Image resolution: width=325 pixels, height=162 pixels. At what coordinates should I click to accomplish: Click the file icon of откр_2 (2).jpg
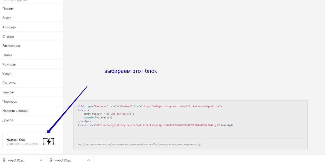coord(4,160)
